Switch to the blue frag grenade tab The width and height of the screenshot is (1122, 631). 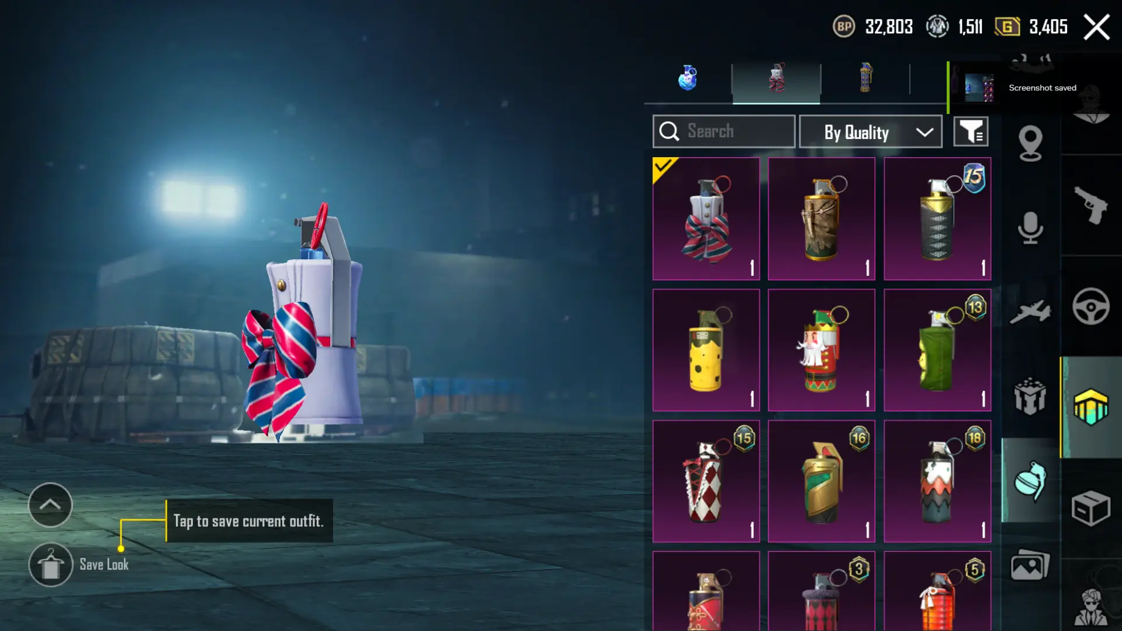click(688, 78)
